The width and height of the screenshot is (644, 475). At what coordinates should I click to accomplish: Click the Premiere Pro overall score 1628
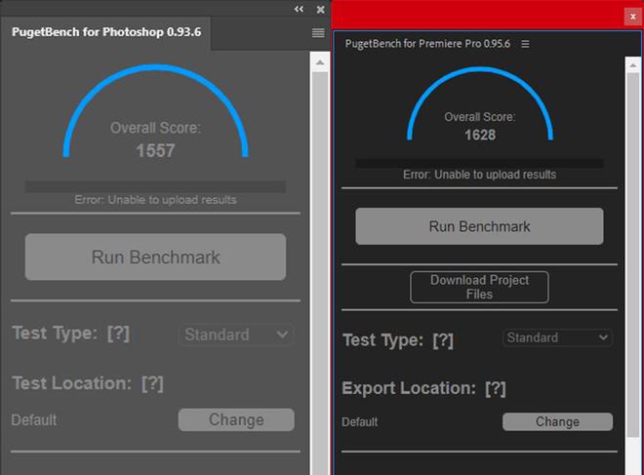[x=480, y=135]
